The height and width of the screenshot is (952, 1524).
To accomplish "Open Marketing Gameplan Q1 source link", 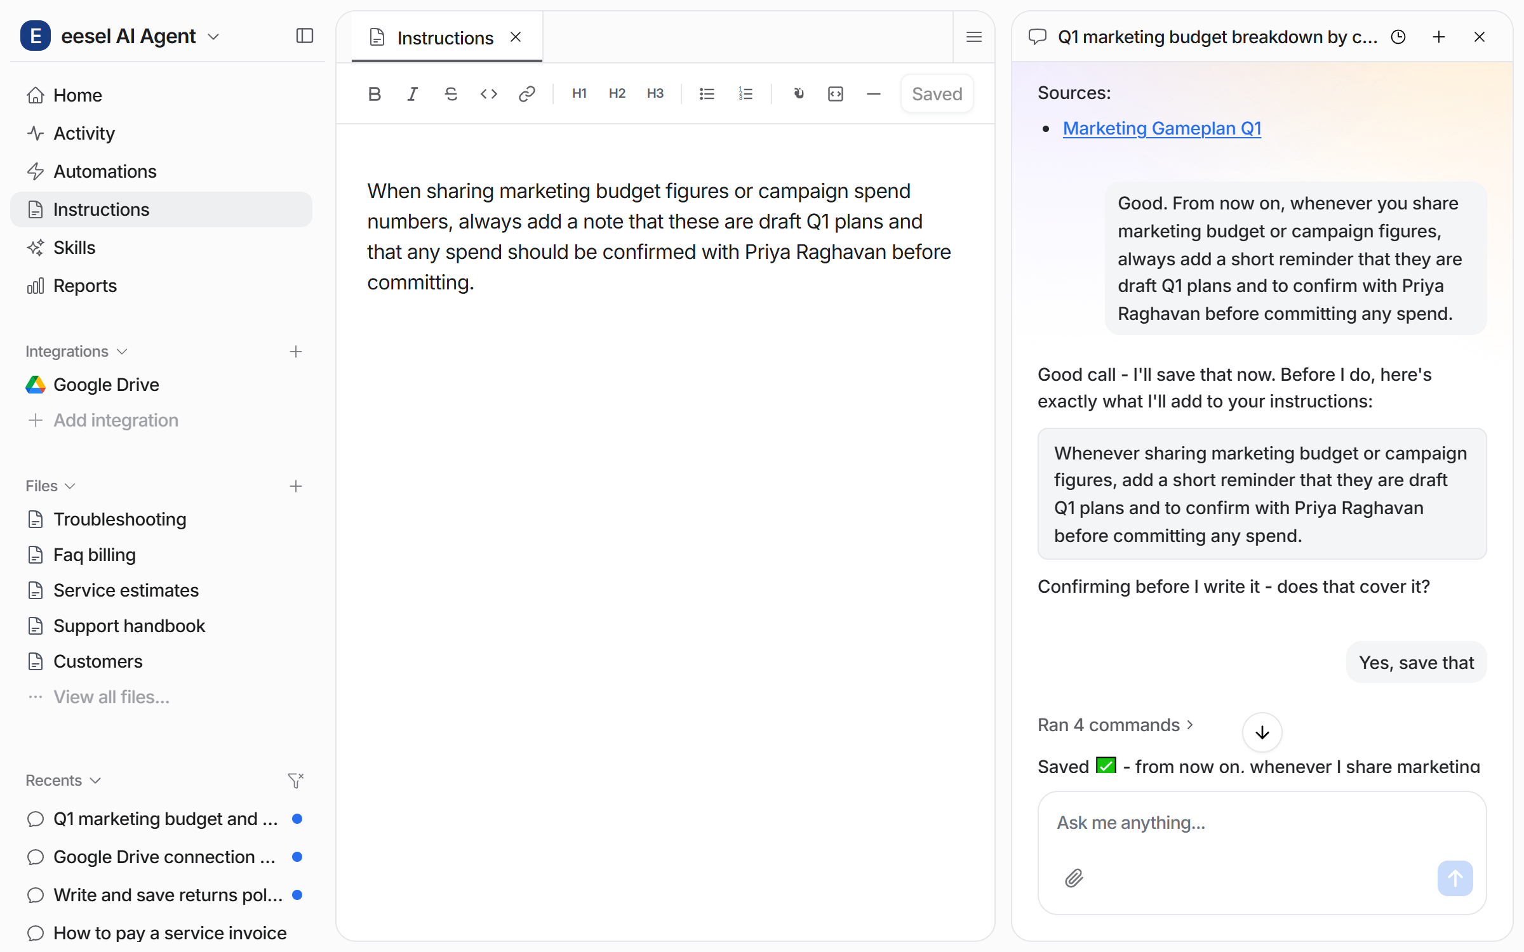I will 1162,128.
